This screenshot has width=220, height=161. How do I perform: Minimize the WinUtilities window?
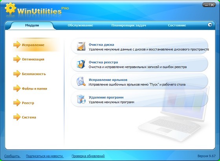tap(206, 5)
